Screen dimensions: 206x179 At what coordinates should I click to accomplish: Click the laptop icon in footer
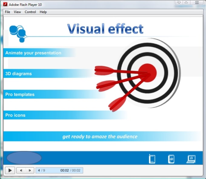(x=191, y=159)
